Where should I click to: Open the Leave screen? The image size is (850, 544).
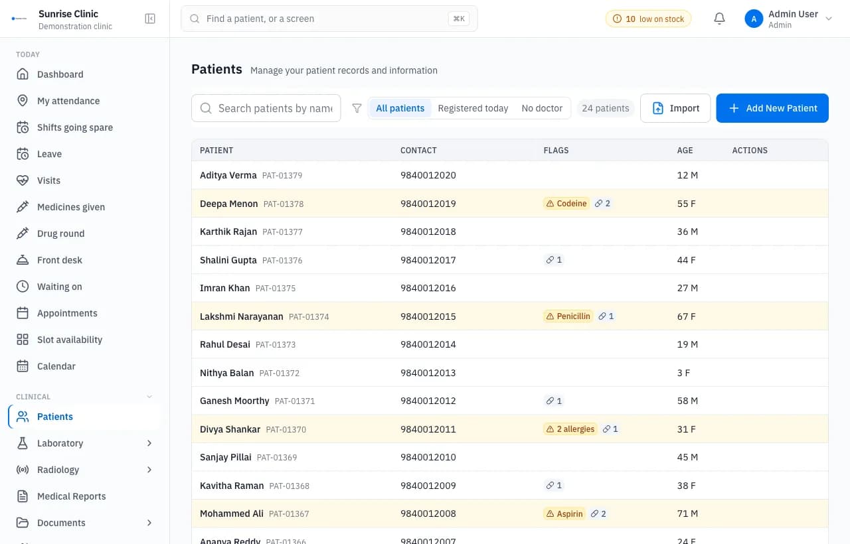coord(85,154)
